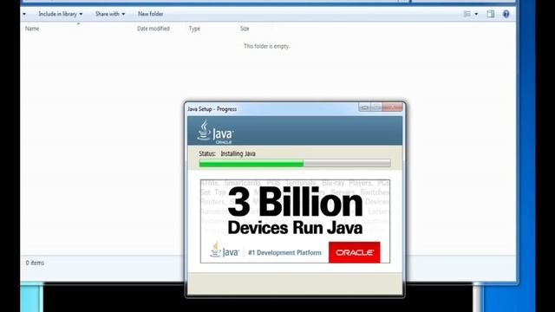The height and width of the screenshot is (312, 555).
Task: Sort by the Date modified column header
Action: click(x=153, y=29)
